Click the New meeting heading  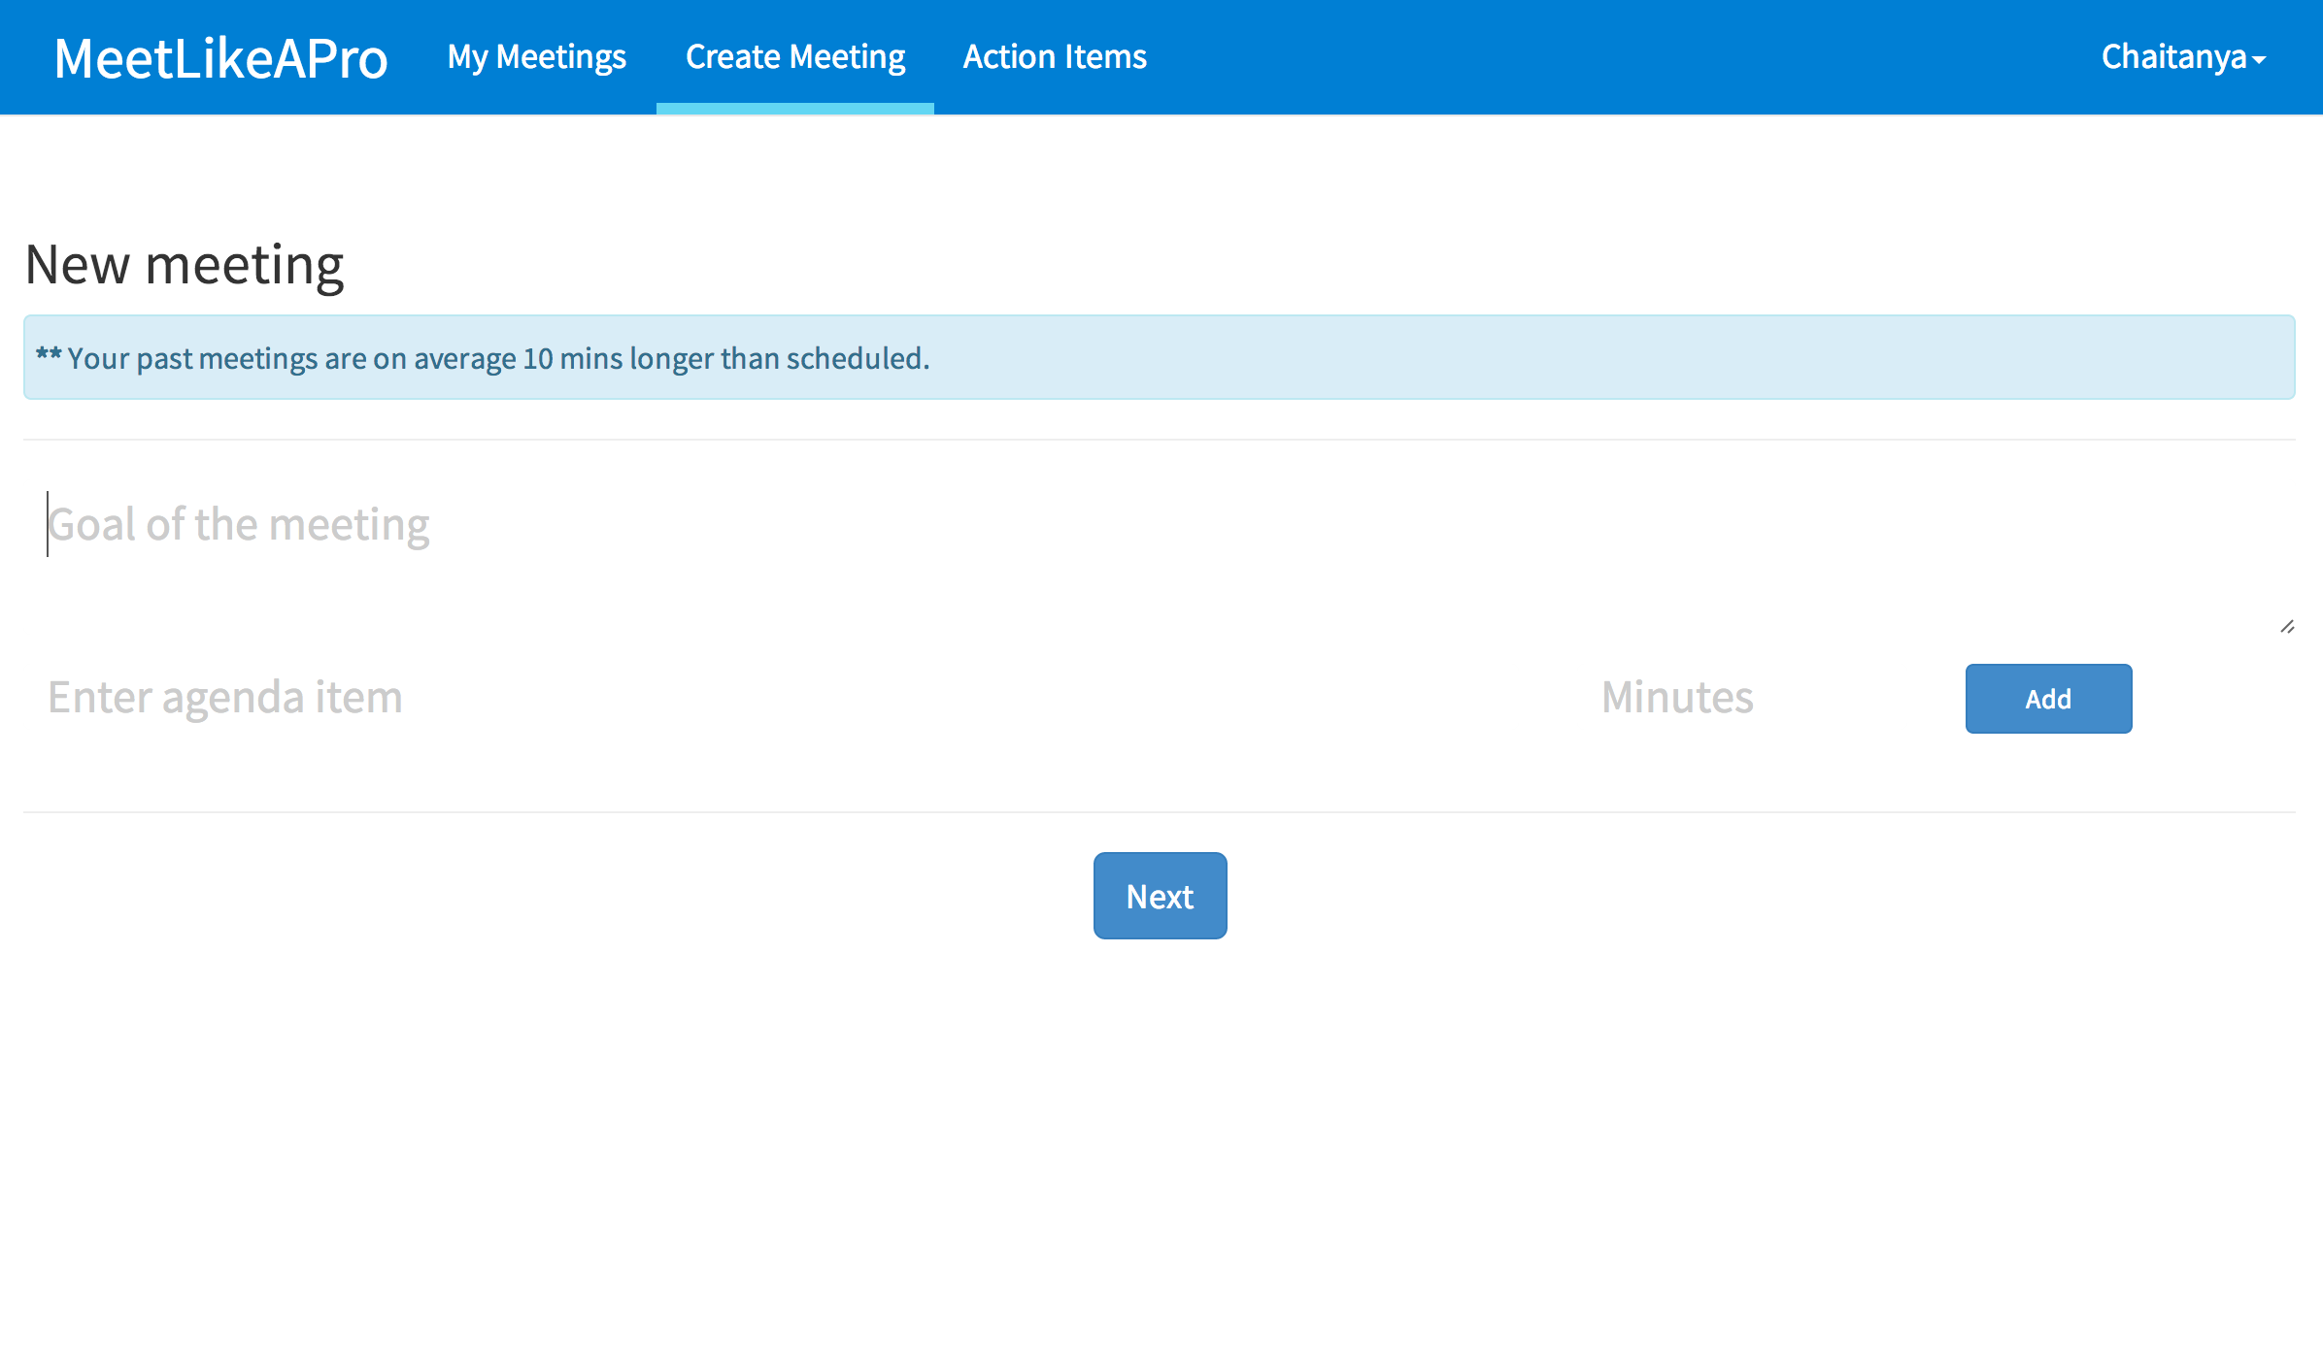185,265
